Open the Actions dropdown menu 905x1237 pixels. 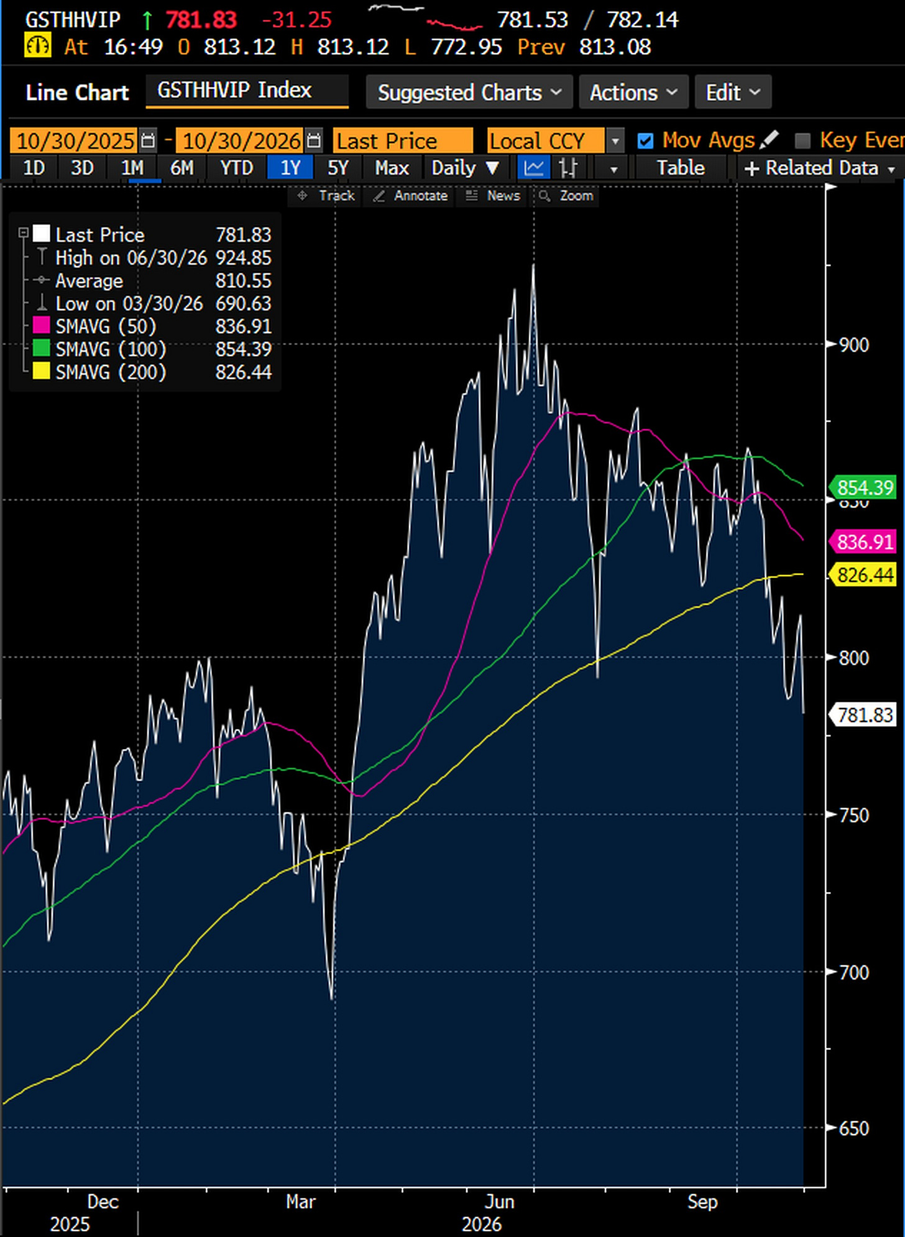tap(633, 92)
